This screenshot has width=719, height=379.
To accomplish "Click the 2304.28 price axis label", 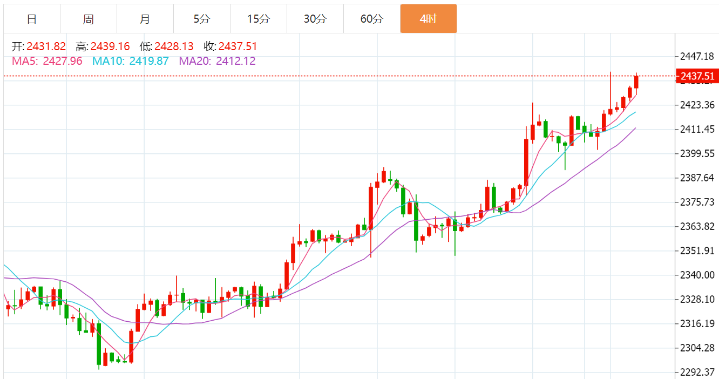I will (698, 348).
